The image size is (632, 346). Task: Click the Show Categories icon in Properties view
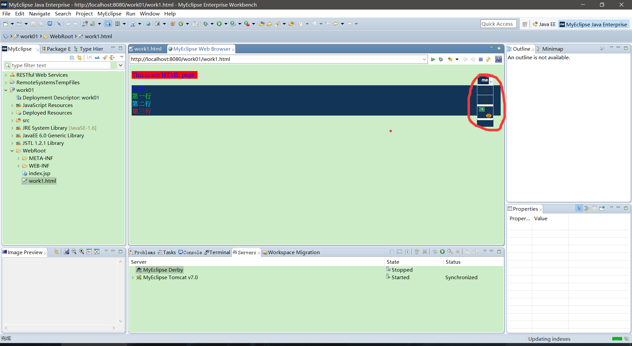point(579,208)
